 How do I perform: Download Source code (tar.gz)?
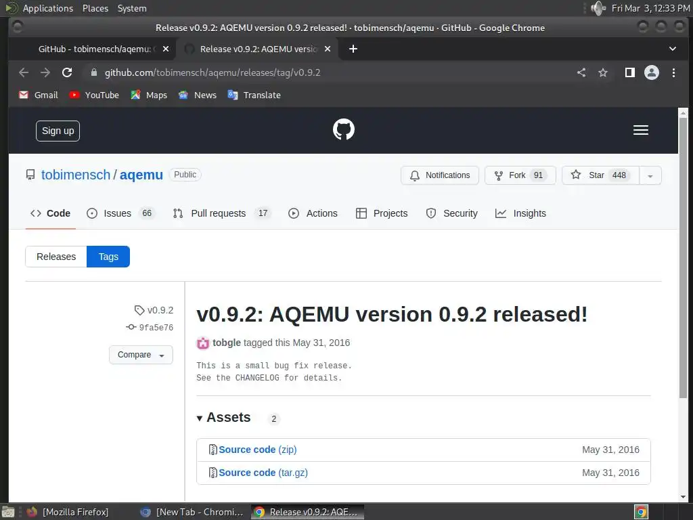[x=263, y=473]
